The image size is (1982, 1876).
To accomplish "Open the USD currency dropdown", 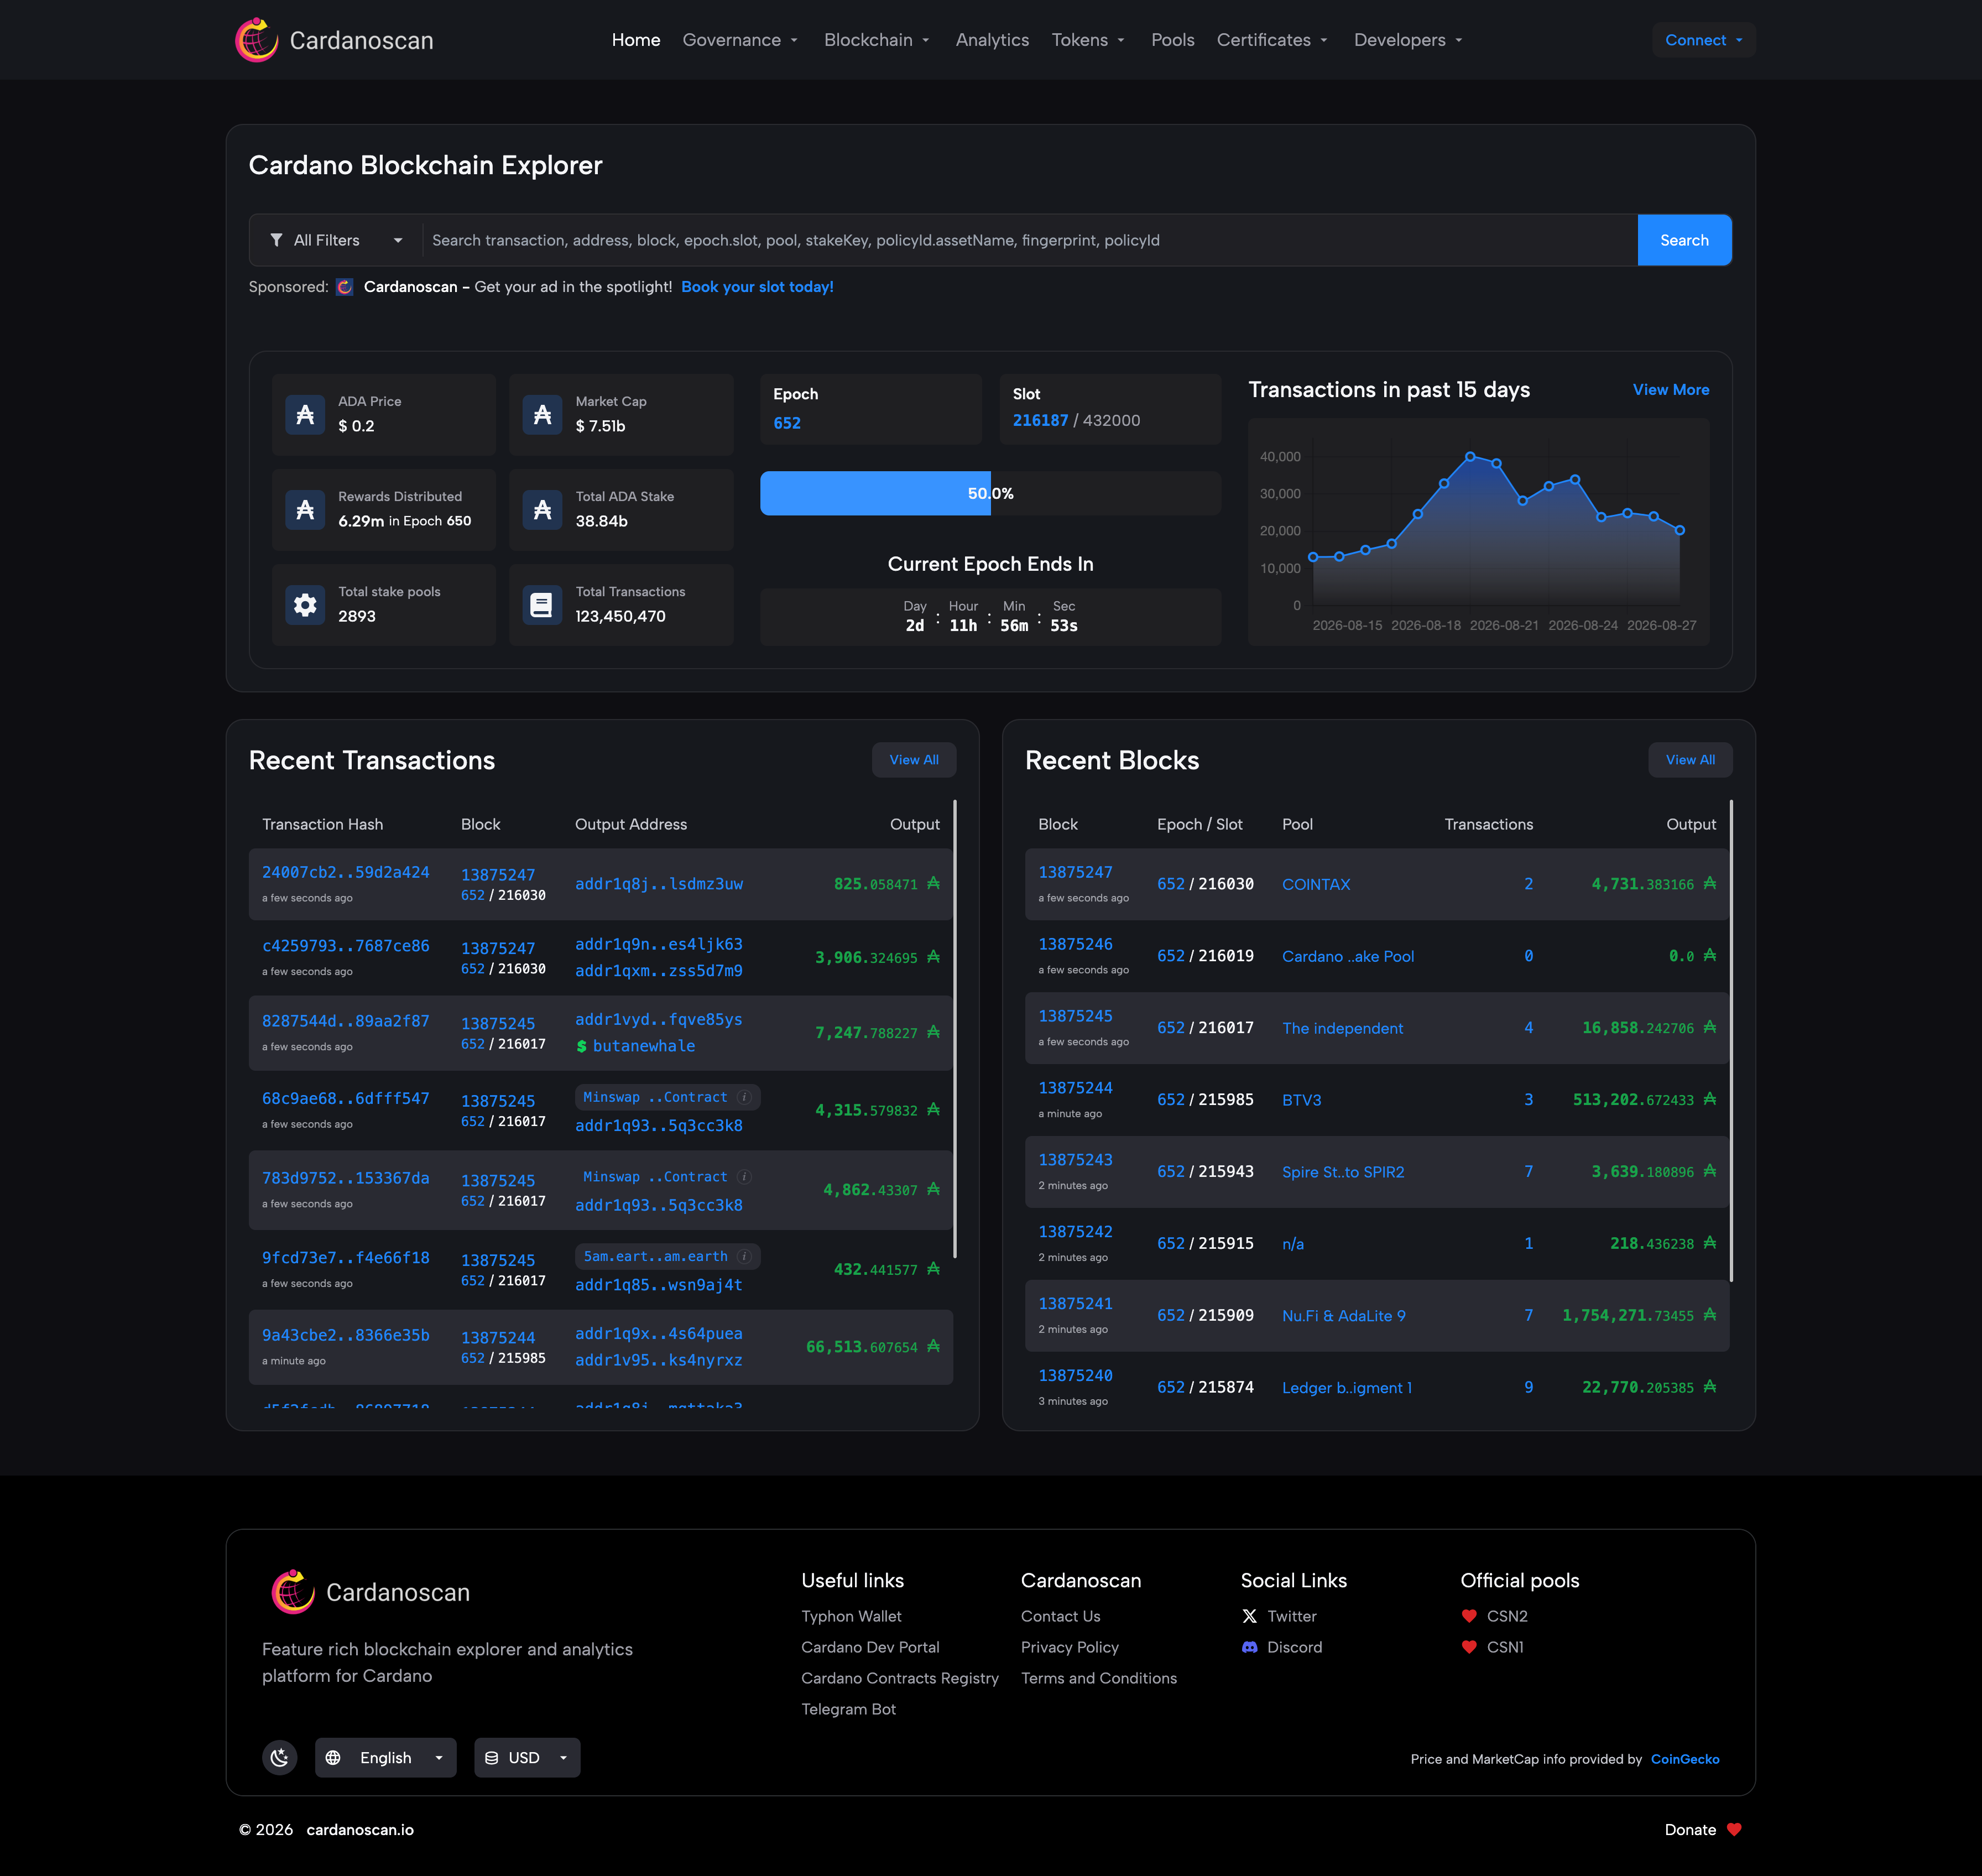I will [x=527, y=1758].
